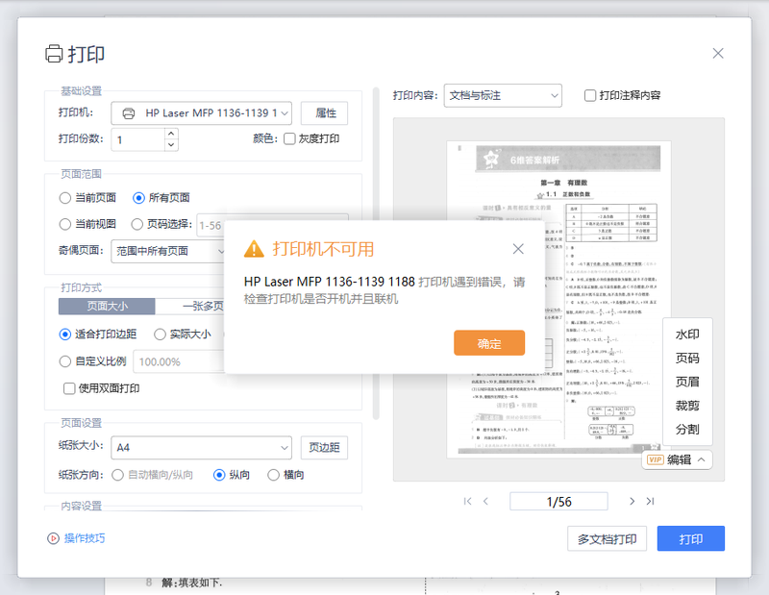Select landscape (横向) orientation radio
The width and height of the screenshot is (769, 595).
[273, 475]
